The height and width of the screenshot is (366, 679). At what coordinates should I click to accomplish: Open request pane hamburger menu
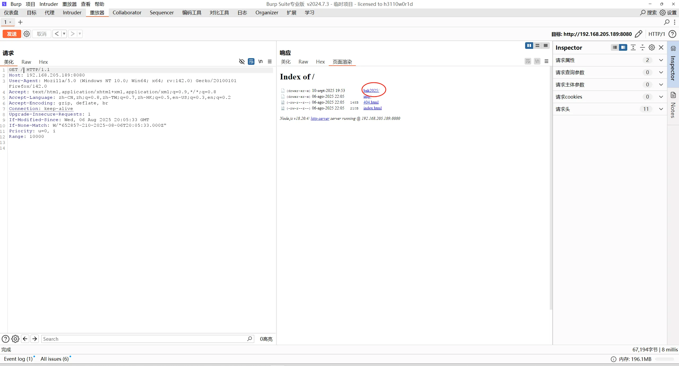pos(270,62)
